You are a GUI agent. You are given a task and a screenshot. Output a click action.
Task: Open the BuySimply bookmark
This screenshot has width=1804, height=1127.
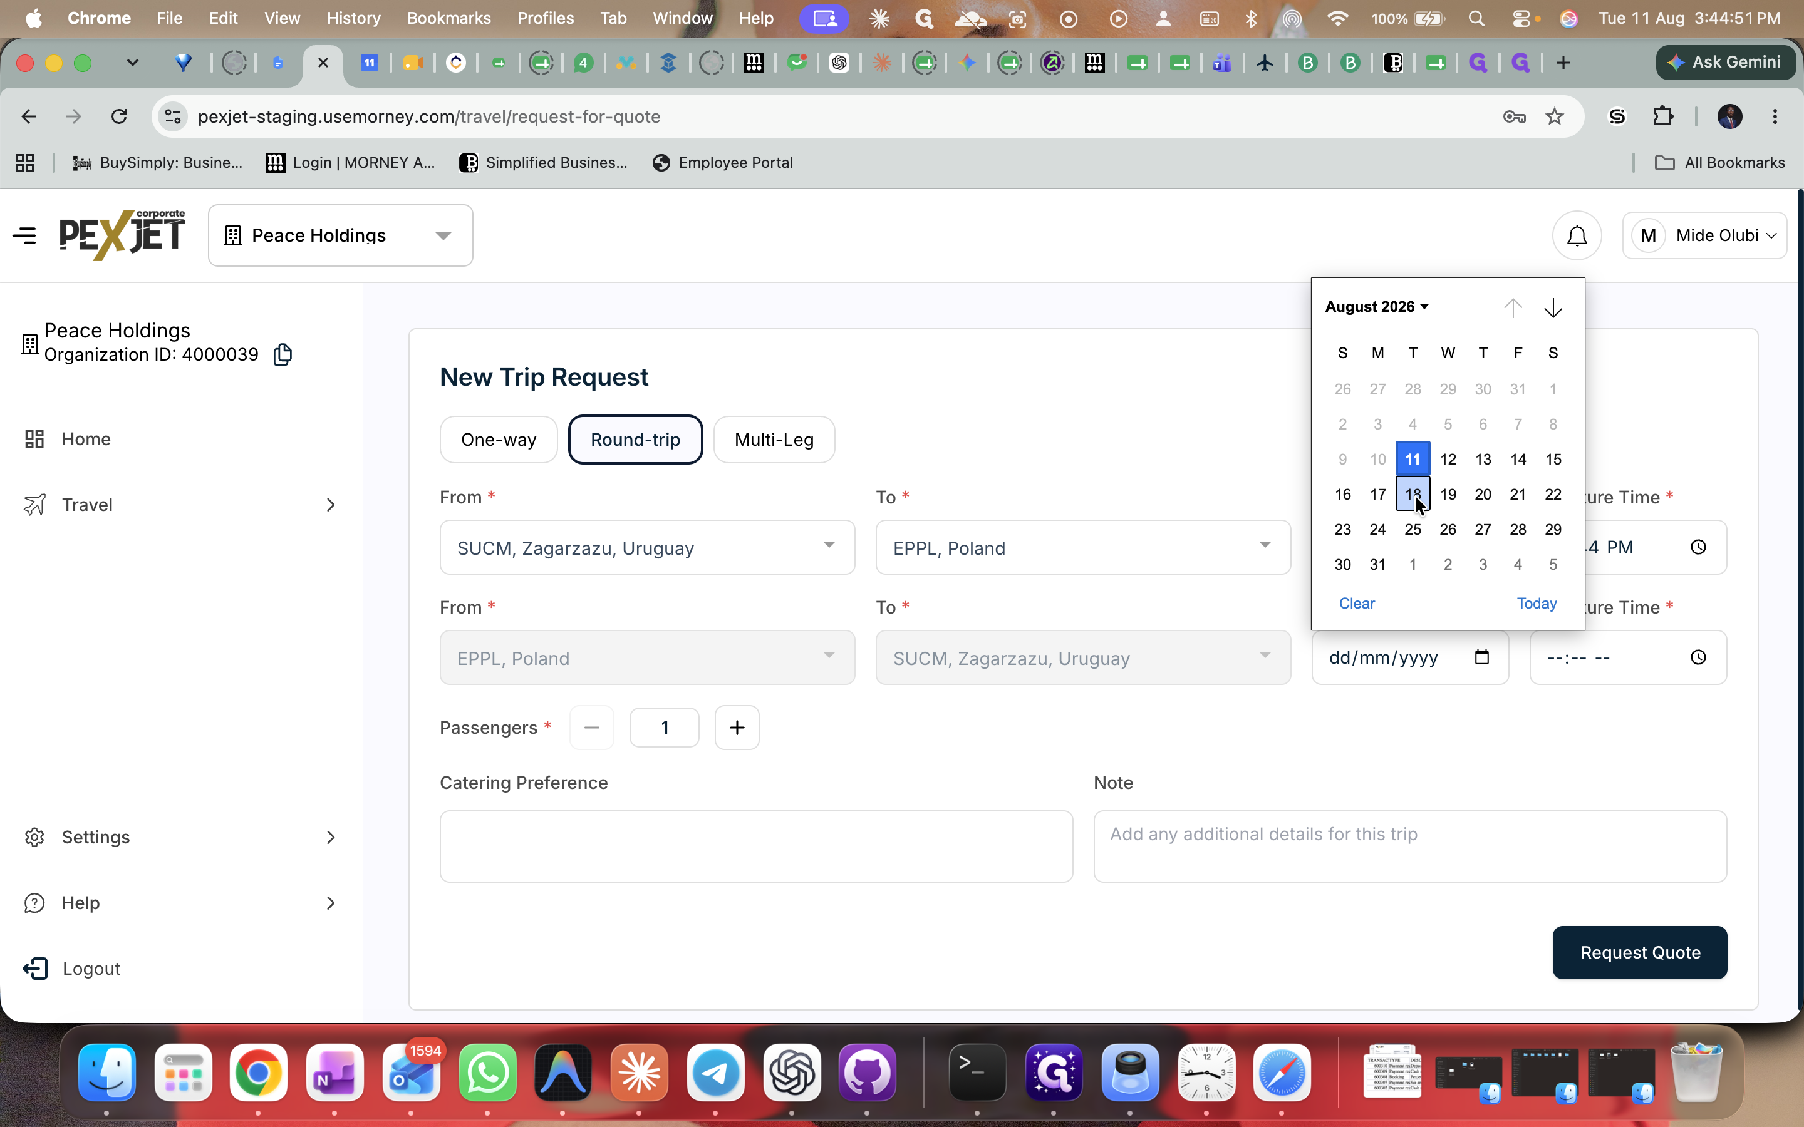(157, 163)
